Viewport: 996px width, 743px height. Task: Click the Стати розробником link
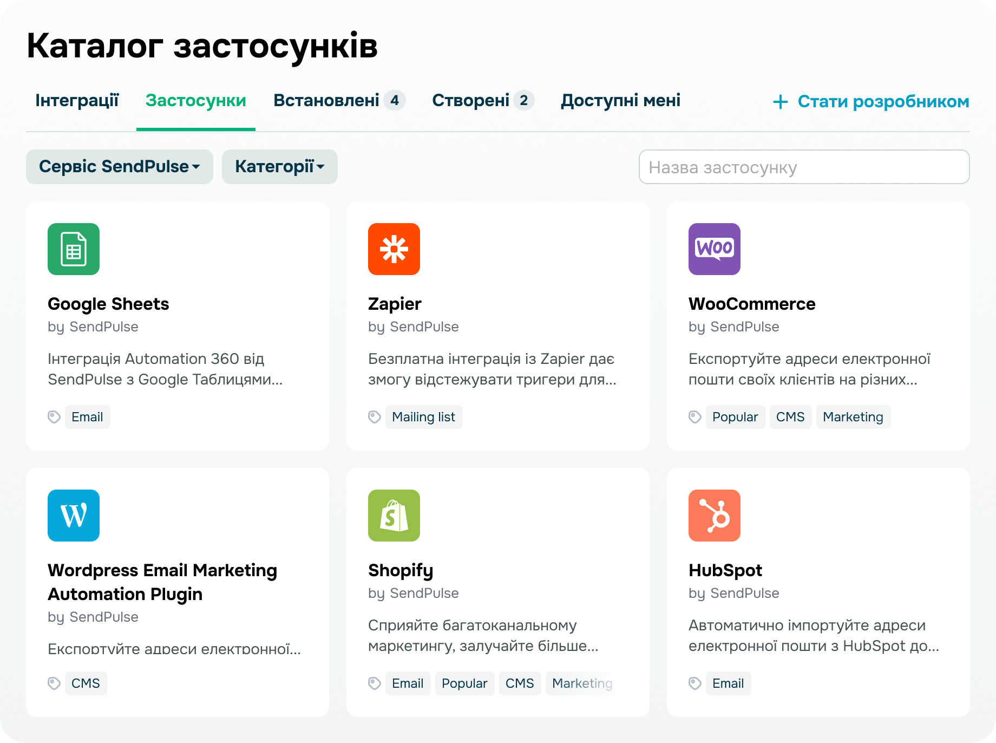tap(883, 102)
